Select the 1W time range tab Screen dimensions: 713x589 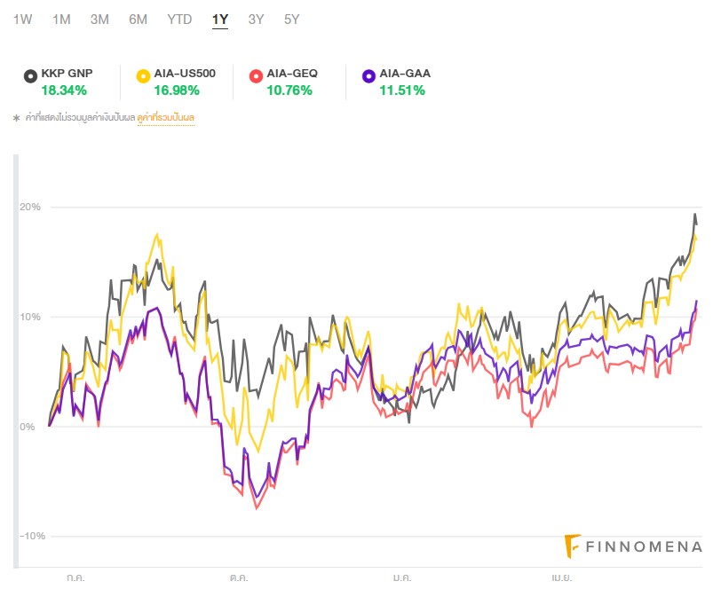coord(23,19)
